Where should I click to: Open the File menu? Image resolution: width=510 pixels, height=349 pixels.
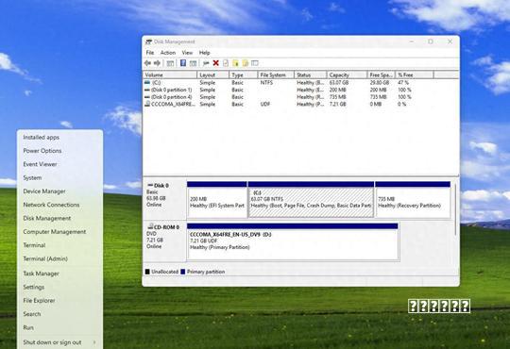point(150,53)
